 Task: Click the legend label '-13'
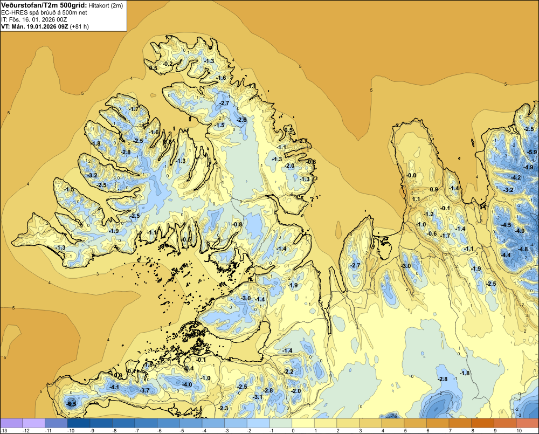click(x=4, y=431)
